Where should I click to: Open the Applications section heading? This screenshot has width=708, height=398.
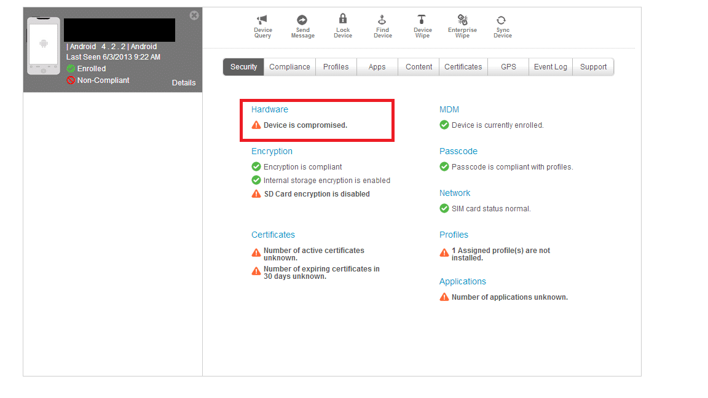[x=463, y=281]
